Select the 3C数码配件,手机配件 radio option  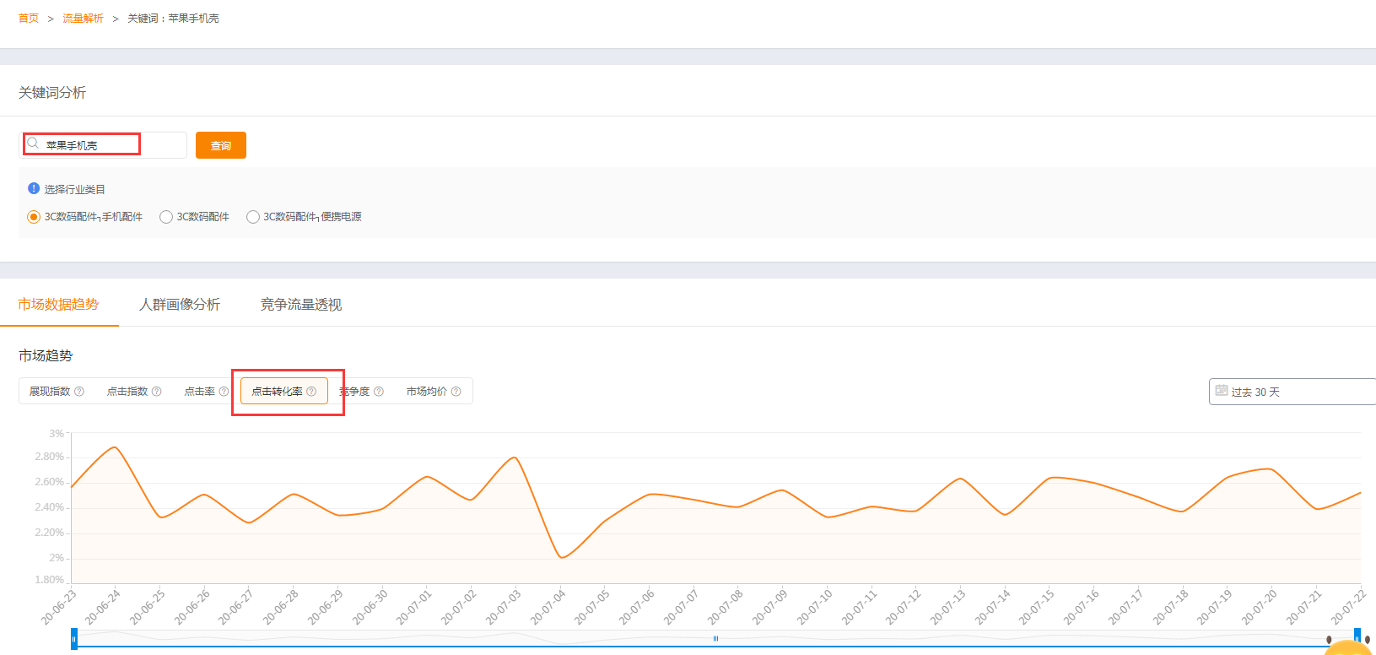click(x=34, y=217)
